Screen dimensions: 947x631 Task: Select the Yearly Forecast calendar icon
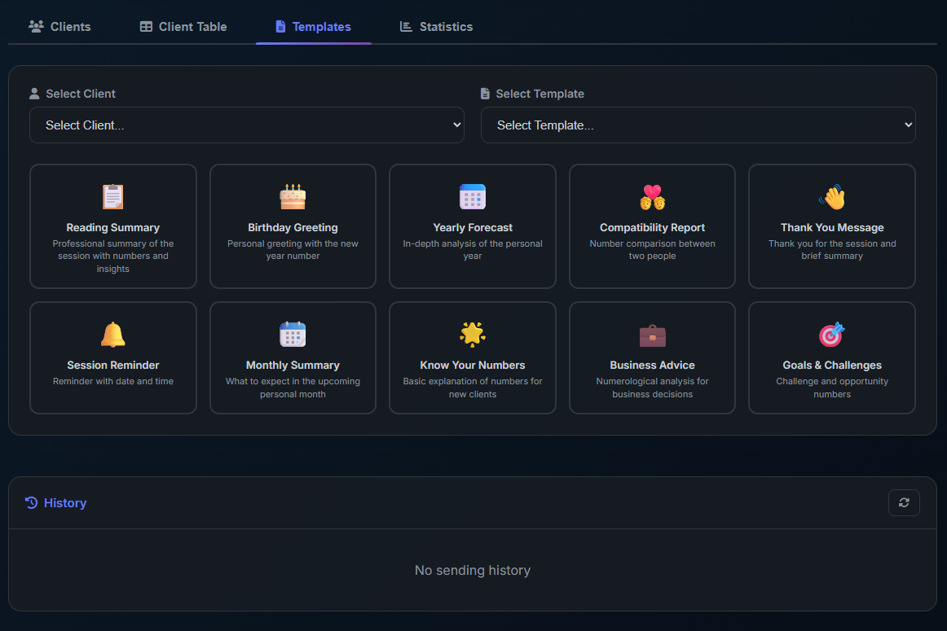point(473,197)
